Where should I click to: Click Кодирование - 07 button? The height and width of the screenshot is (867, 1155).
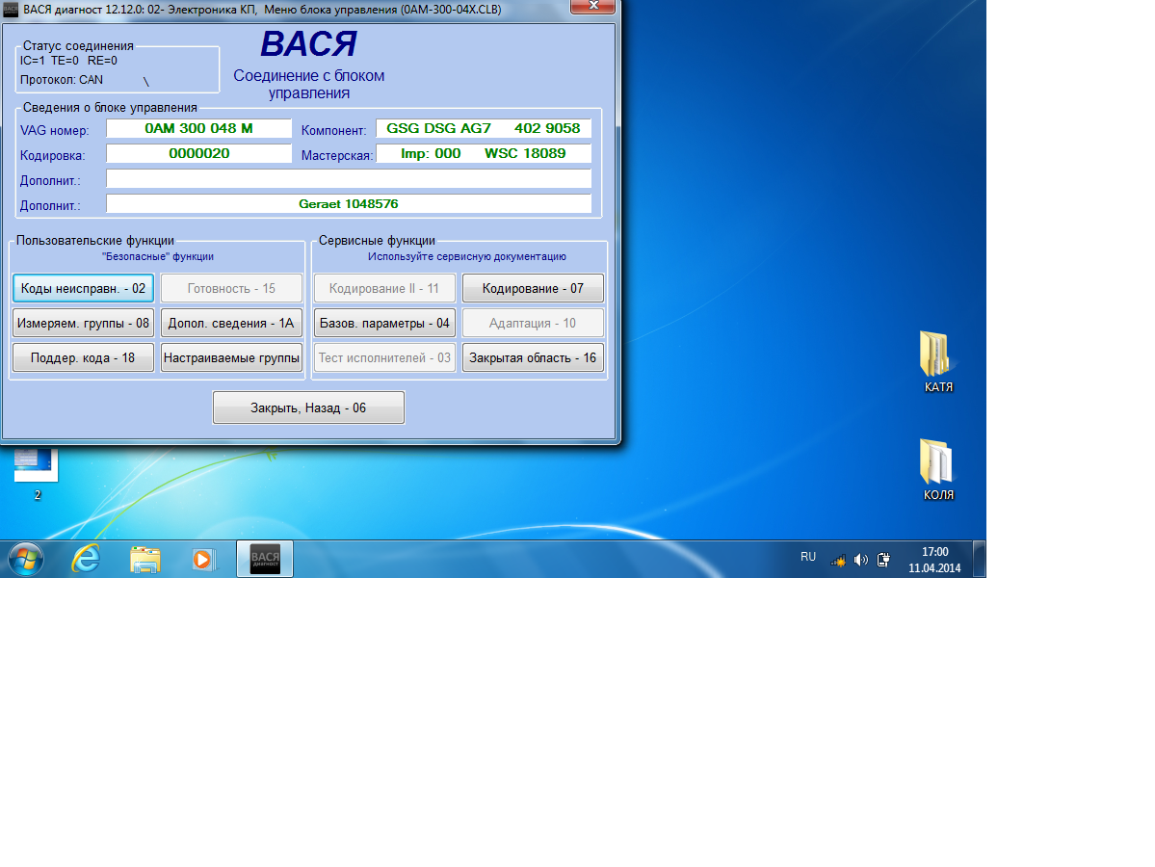(x=533, y=288)
